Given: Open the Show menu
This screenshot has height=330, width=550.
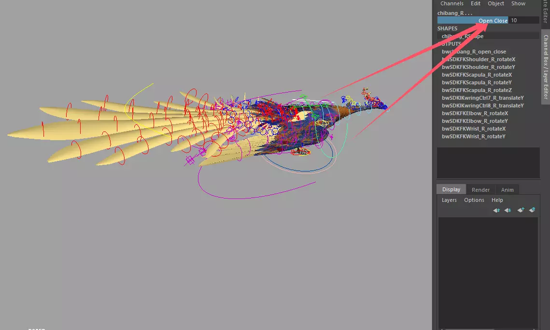Looking at the screenshot, I should tap(518, 3).
